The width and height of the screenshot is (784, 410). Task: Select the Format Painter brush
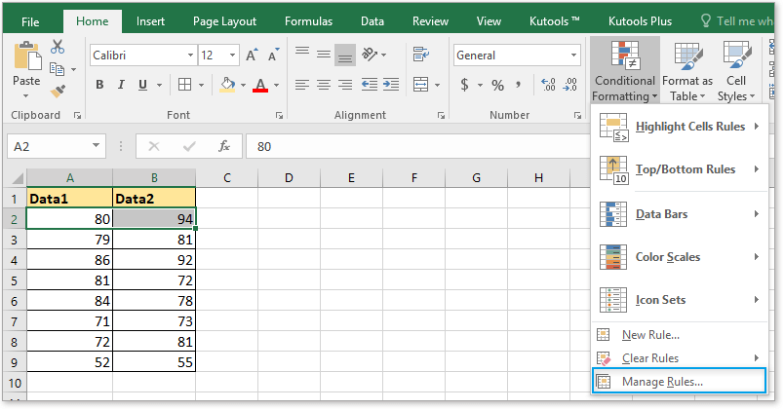point(57,90)
